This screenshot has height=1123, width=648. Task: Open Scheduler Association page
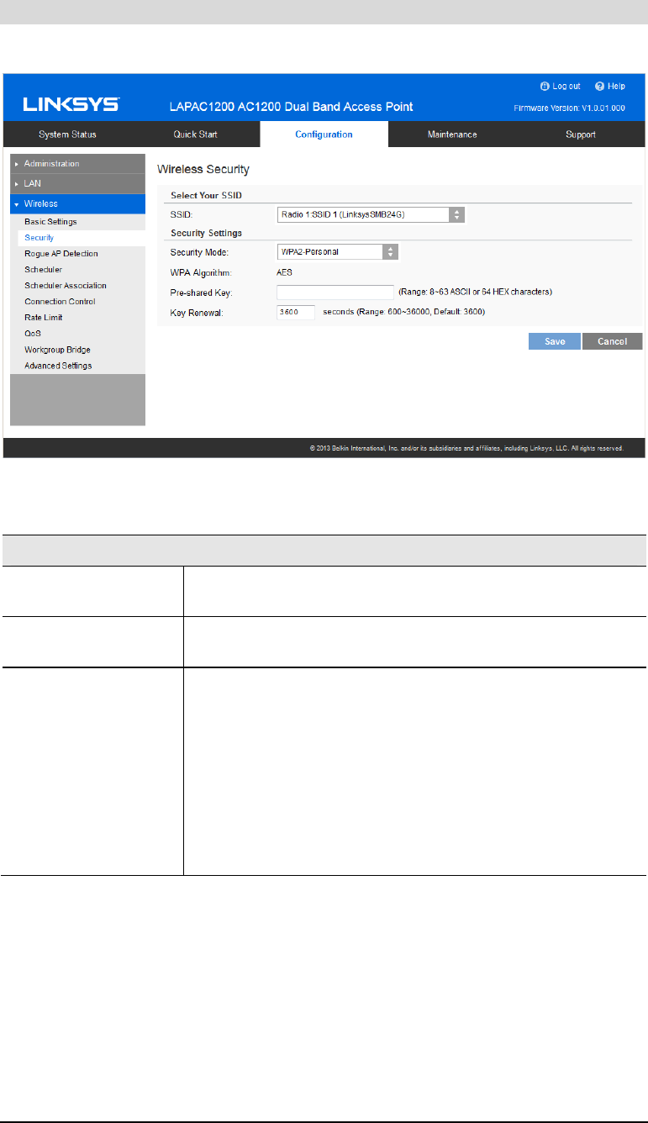[x=66, y=286]
